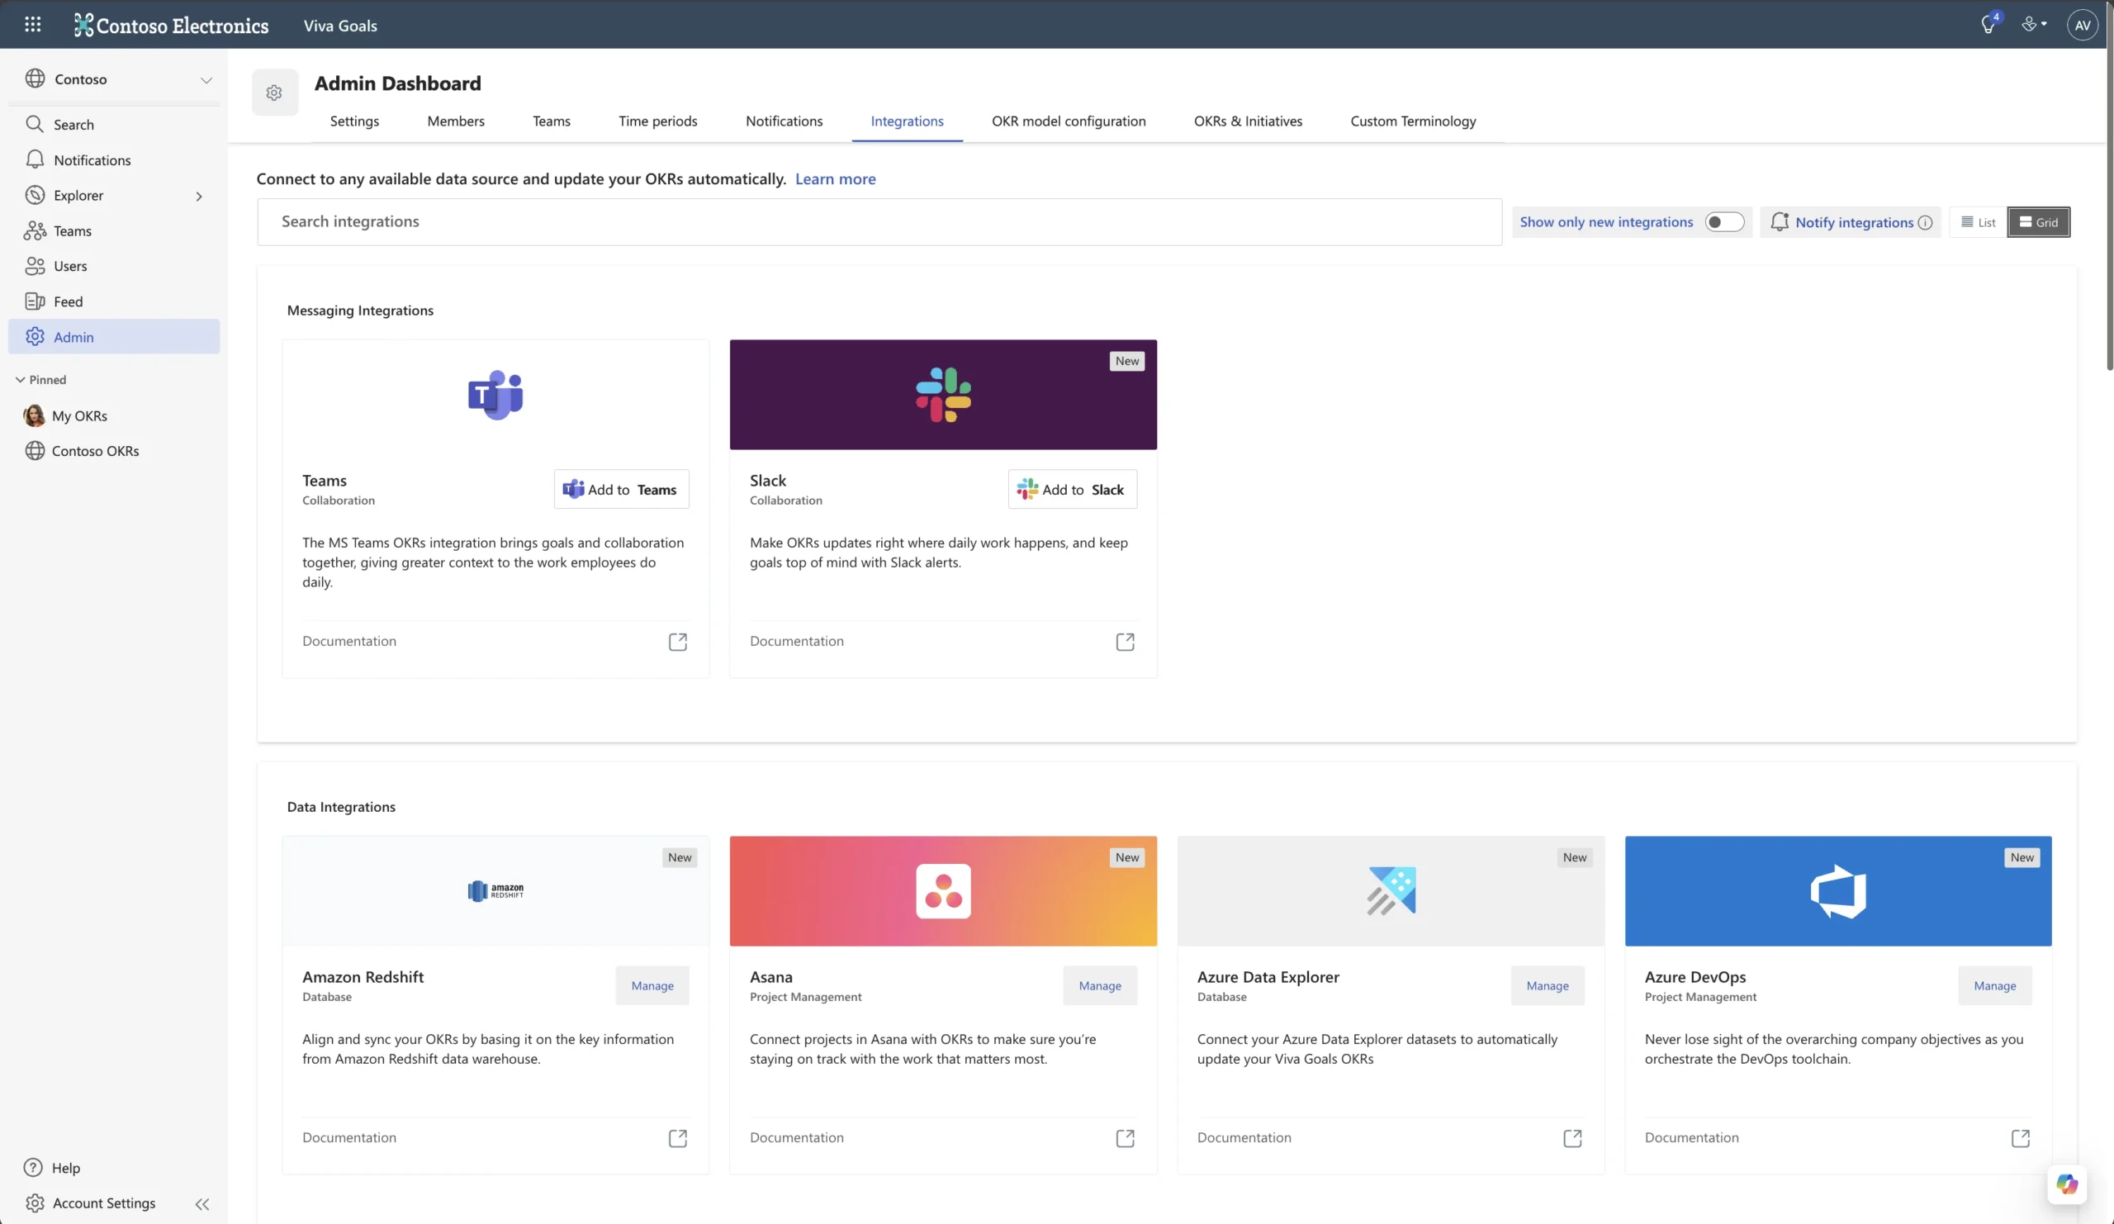Screen dimensions: 2114x1224
Task: Open the Users section from the sidebar
Action: tap(69, 266)
